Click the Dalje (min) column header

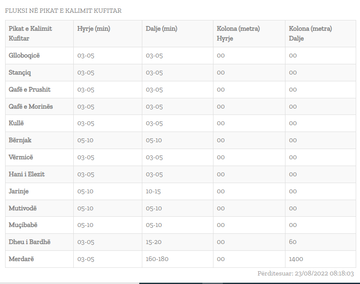[x=161, y=29]
